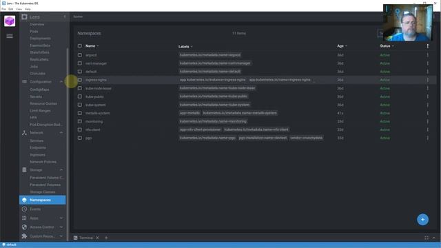Open the row menu for metallb-system namespace
Image resolution: width=441 pixels, height=248 pixels.
[x=428, y=113]
